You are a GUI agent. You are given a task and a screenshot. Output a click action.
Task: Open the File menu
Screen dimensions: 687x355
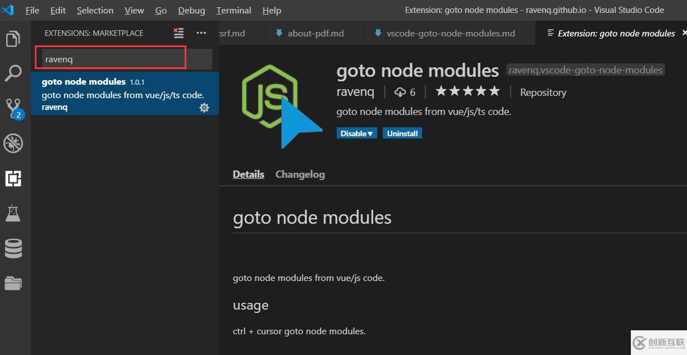pyautogui.click(x=33, y=10)
